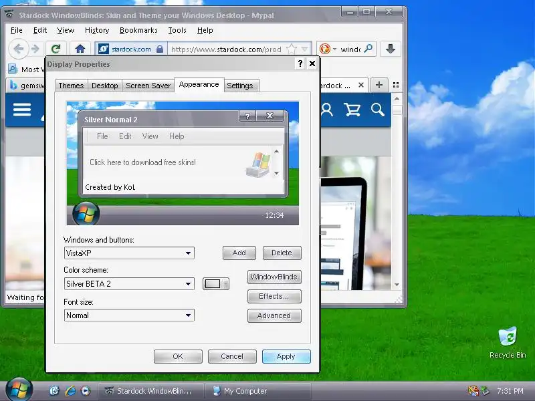Click the preview Start orb in skin preview
The height and width of the screenshot is (401, 535).
pos(86,213)
